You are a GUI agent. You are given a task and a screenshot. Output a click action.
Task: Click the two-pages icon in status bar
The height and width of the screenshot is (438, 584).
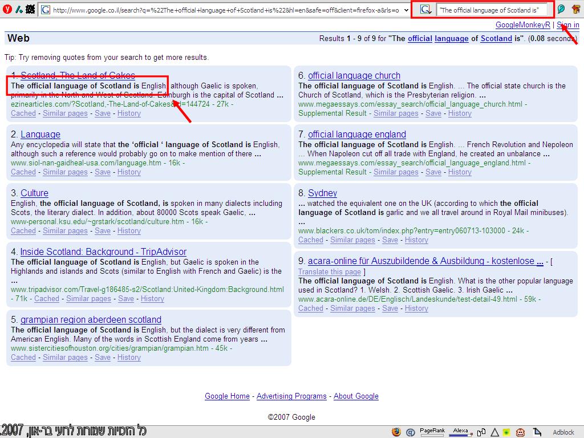coord(481,432)
